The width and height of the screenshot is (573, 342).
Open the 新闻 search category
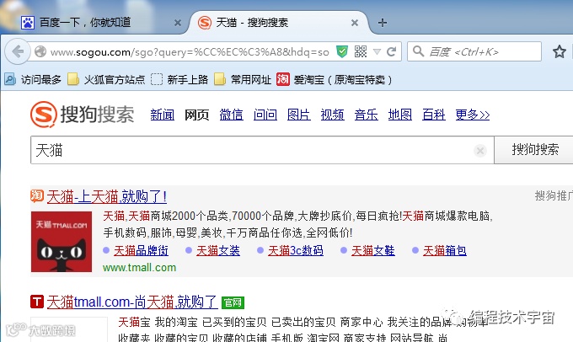coord(163,115)
